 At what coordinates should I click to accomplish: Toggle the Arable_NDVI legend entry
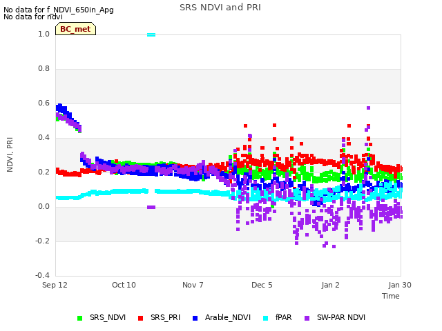pyautogui.click(x=222, y=317)
